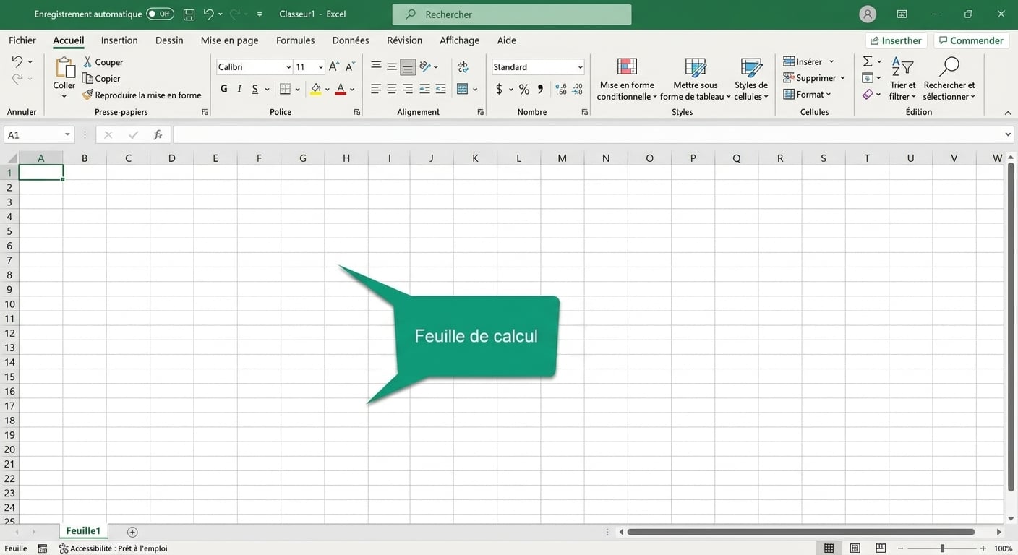Click the Supprimer button in Cellules
This screenshot has width=1018, height=555.
coord(814,78)
